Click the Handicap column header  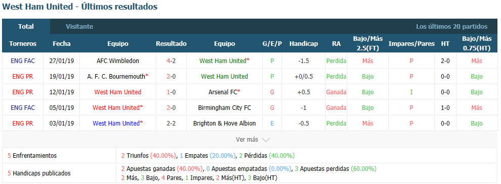303,44
